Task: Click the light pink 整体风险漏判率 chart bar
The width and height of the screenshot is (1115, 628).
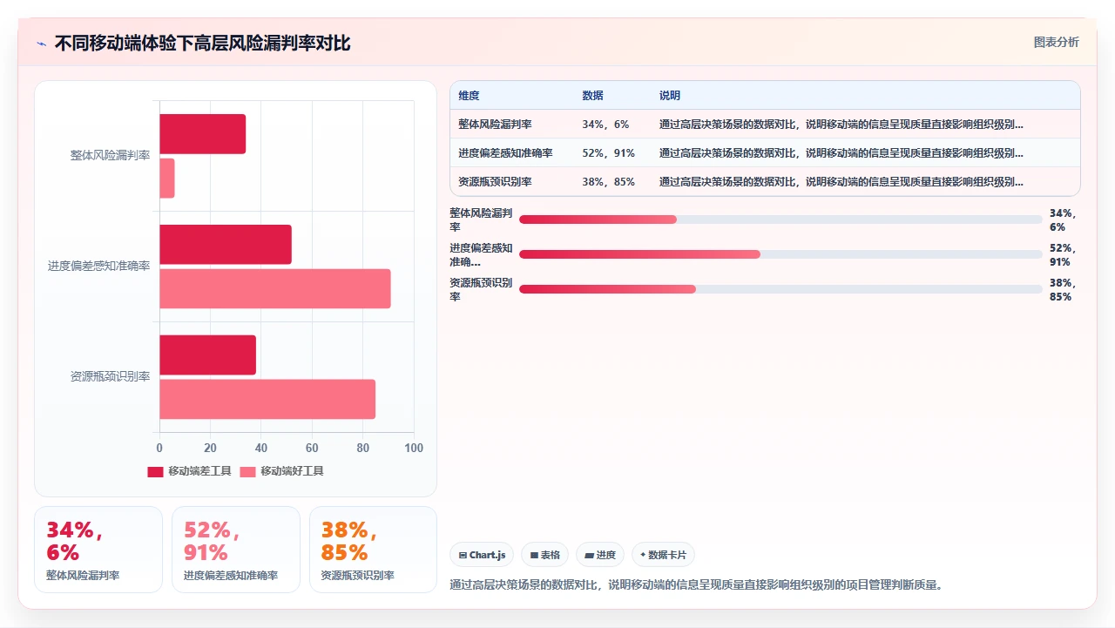Action: pyautogui.click(x=167, y=178)
